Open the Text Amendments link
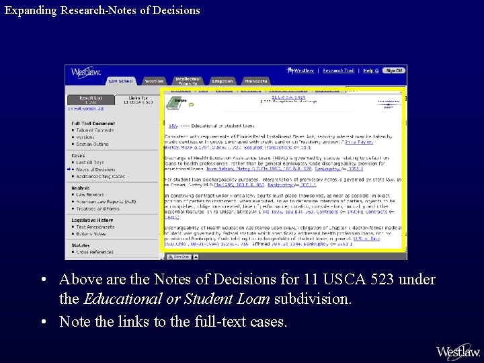The width and height of the screenshot is (484, 363). (95, 227)
